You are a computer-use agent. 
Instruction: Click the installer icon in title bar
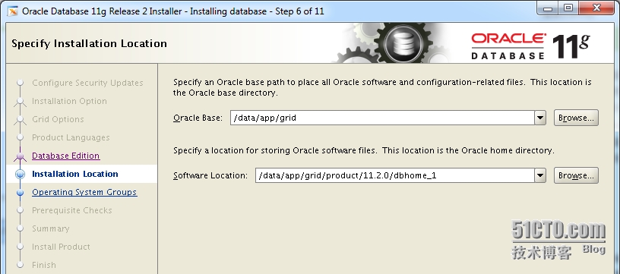13,11
